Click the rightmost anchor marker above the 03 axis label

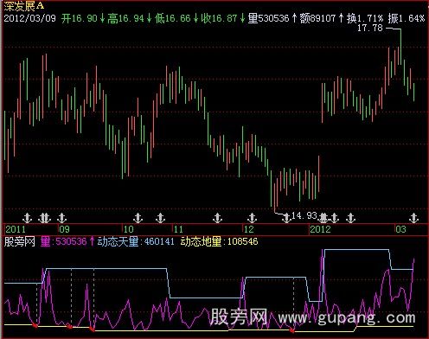(x=413, y=218)
